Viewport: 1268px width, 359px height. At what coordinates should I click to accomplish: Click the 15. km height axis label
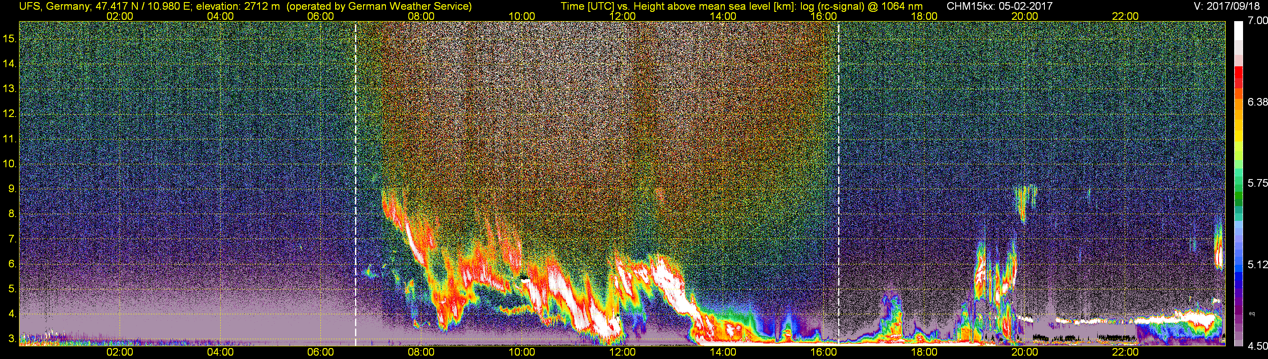[10, 38]
